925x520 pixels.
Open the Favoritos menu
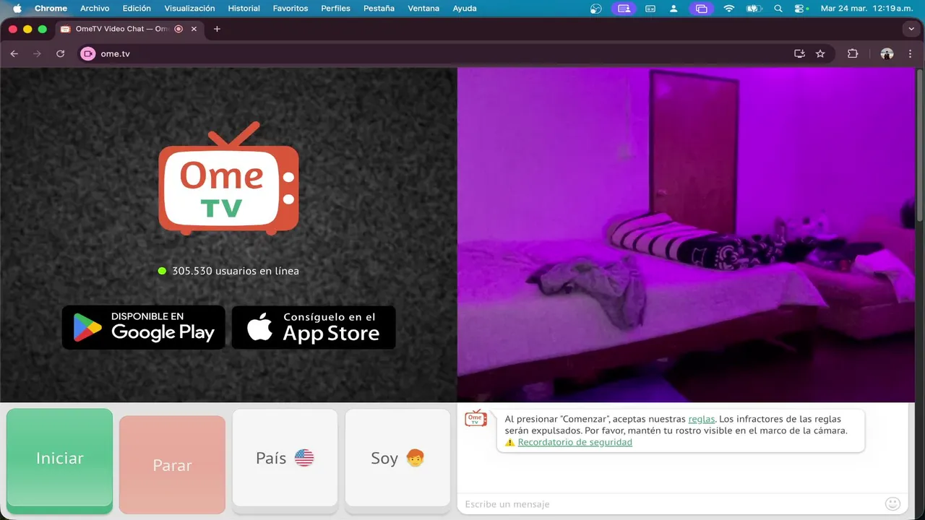(x=291, y=9)
